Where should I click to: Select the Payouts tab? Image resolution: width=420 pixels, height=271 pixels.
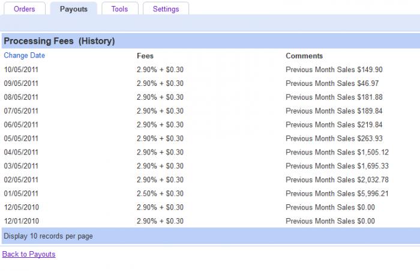74,8
